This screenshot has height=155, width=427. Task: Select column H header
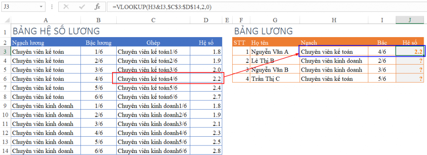point(334,20)
